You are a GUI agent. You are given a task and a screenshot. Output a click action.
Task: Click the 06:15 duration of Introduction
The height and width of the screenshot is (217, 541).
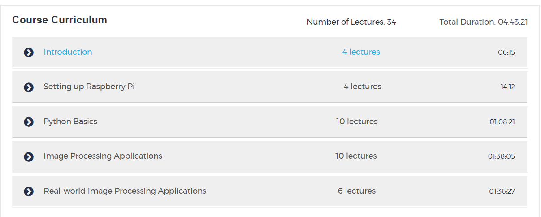point(506,52)
